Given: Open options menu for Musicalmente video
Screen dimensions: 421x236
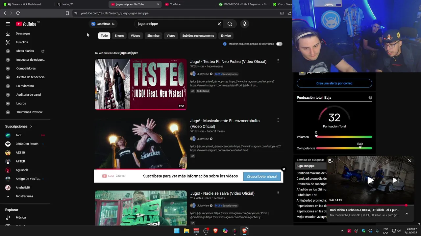Looking at the screenshot, I should tap(278, 120).
